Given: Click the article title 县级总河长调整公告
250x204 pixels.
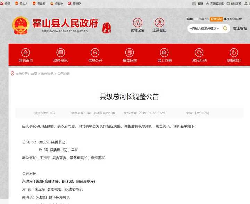Looking at the screenshot, I should 129,96.
